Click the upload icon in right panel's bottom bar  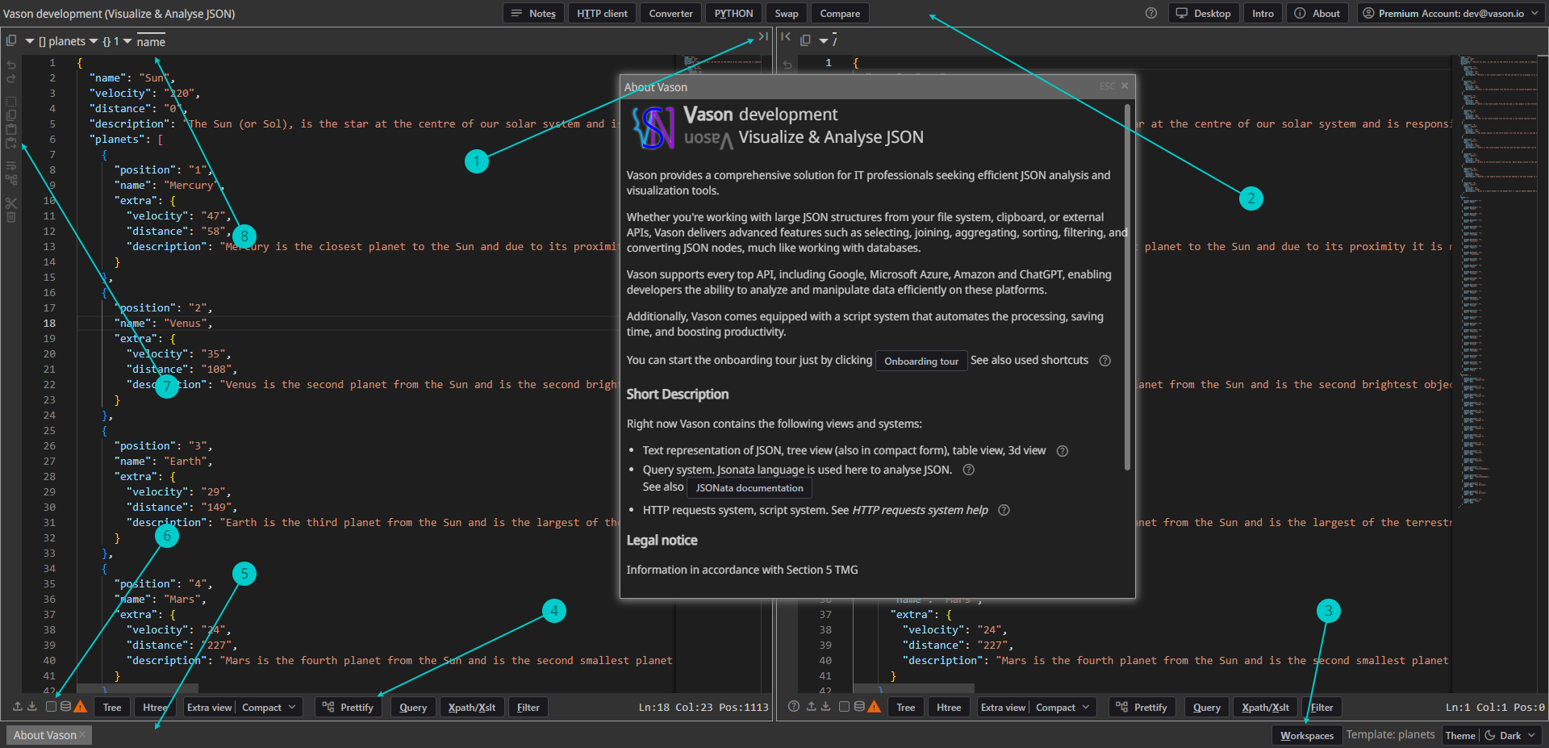812,707
